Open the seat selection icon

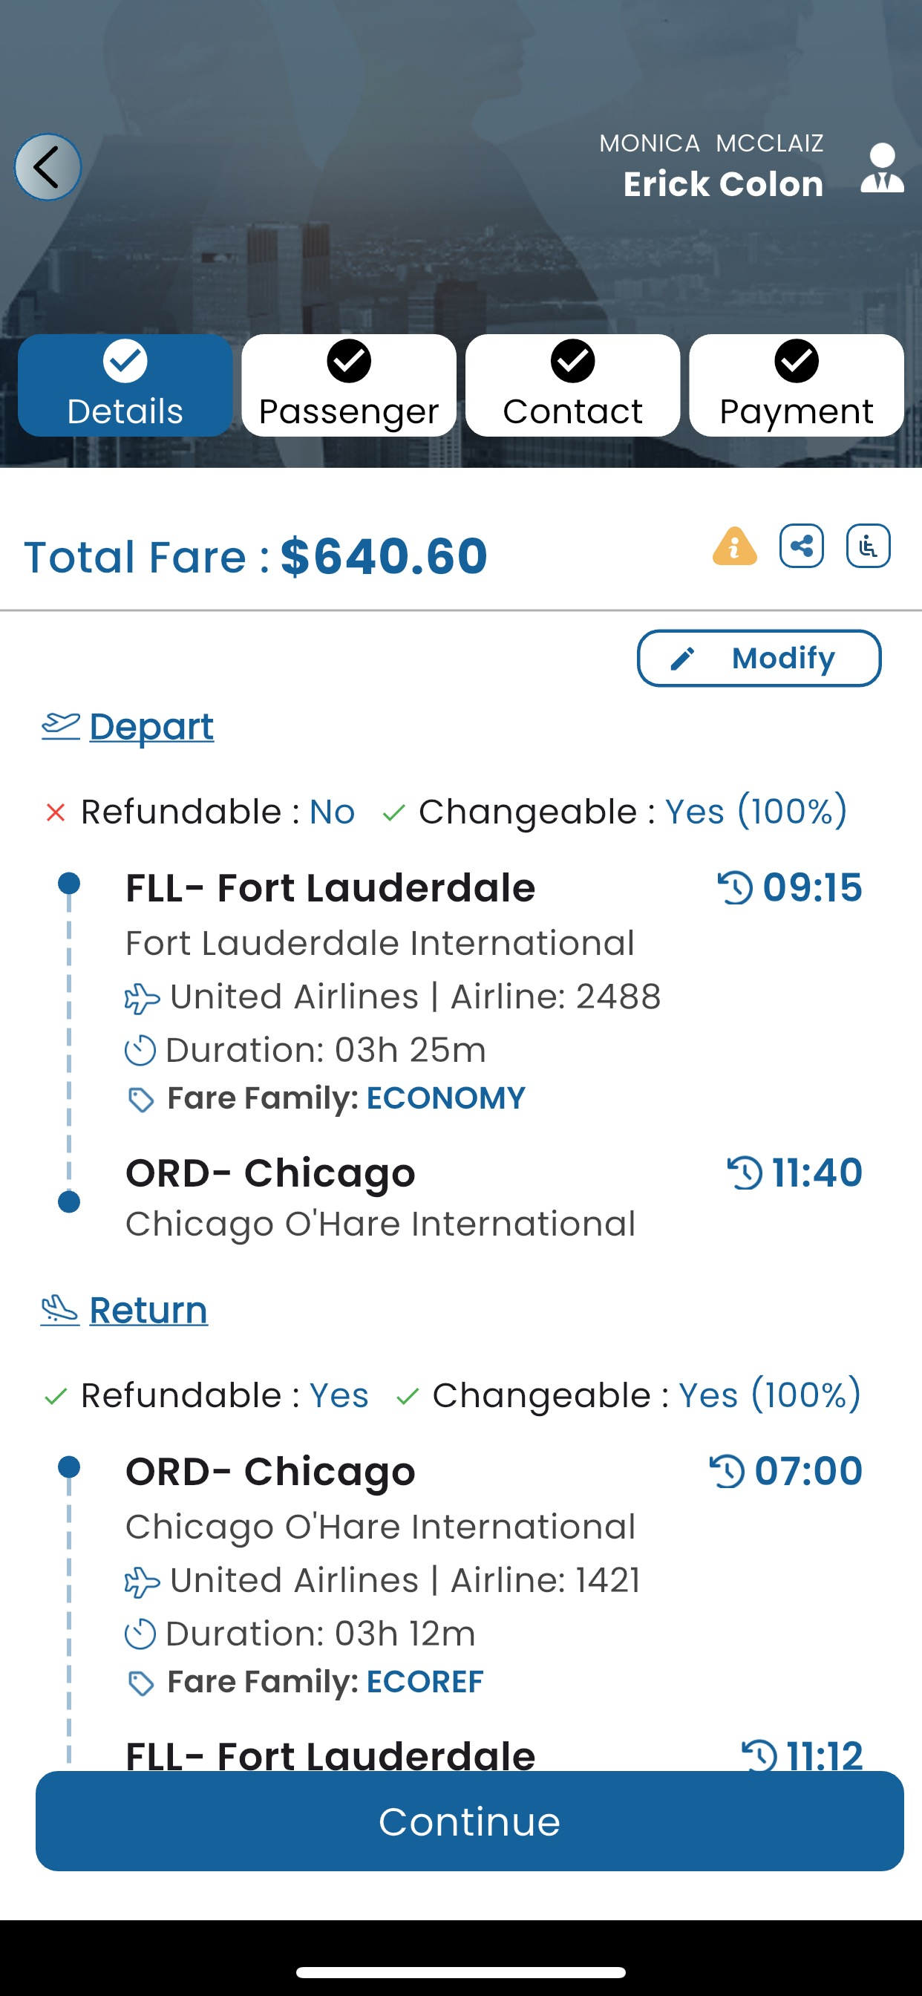(868, 547)
